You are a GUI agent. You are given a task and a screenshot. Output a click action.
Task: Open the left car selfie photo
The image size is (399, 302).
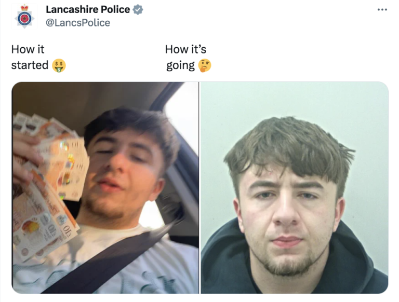(105, 188)
